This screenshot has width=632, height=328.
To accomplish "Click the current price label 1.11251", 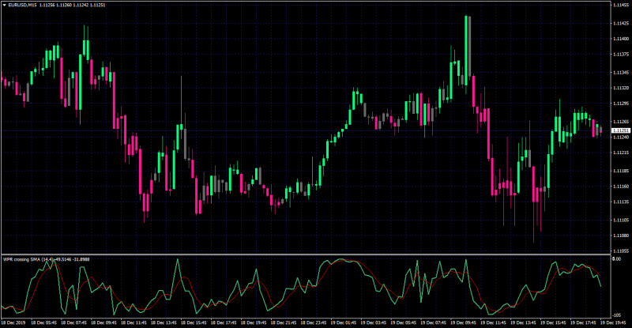I will pos(621,130).
